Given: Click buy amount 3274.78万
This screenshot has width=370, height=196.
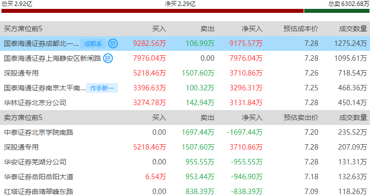Looking at the screenshot, I should click(x=150, y=103).
